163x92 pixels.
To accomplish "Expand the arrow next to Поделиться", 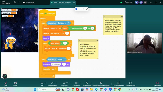I will pos(80,83).
